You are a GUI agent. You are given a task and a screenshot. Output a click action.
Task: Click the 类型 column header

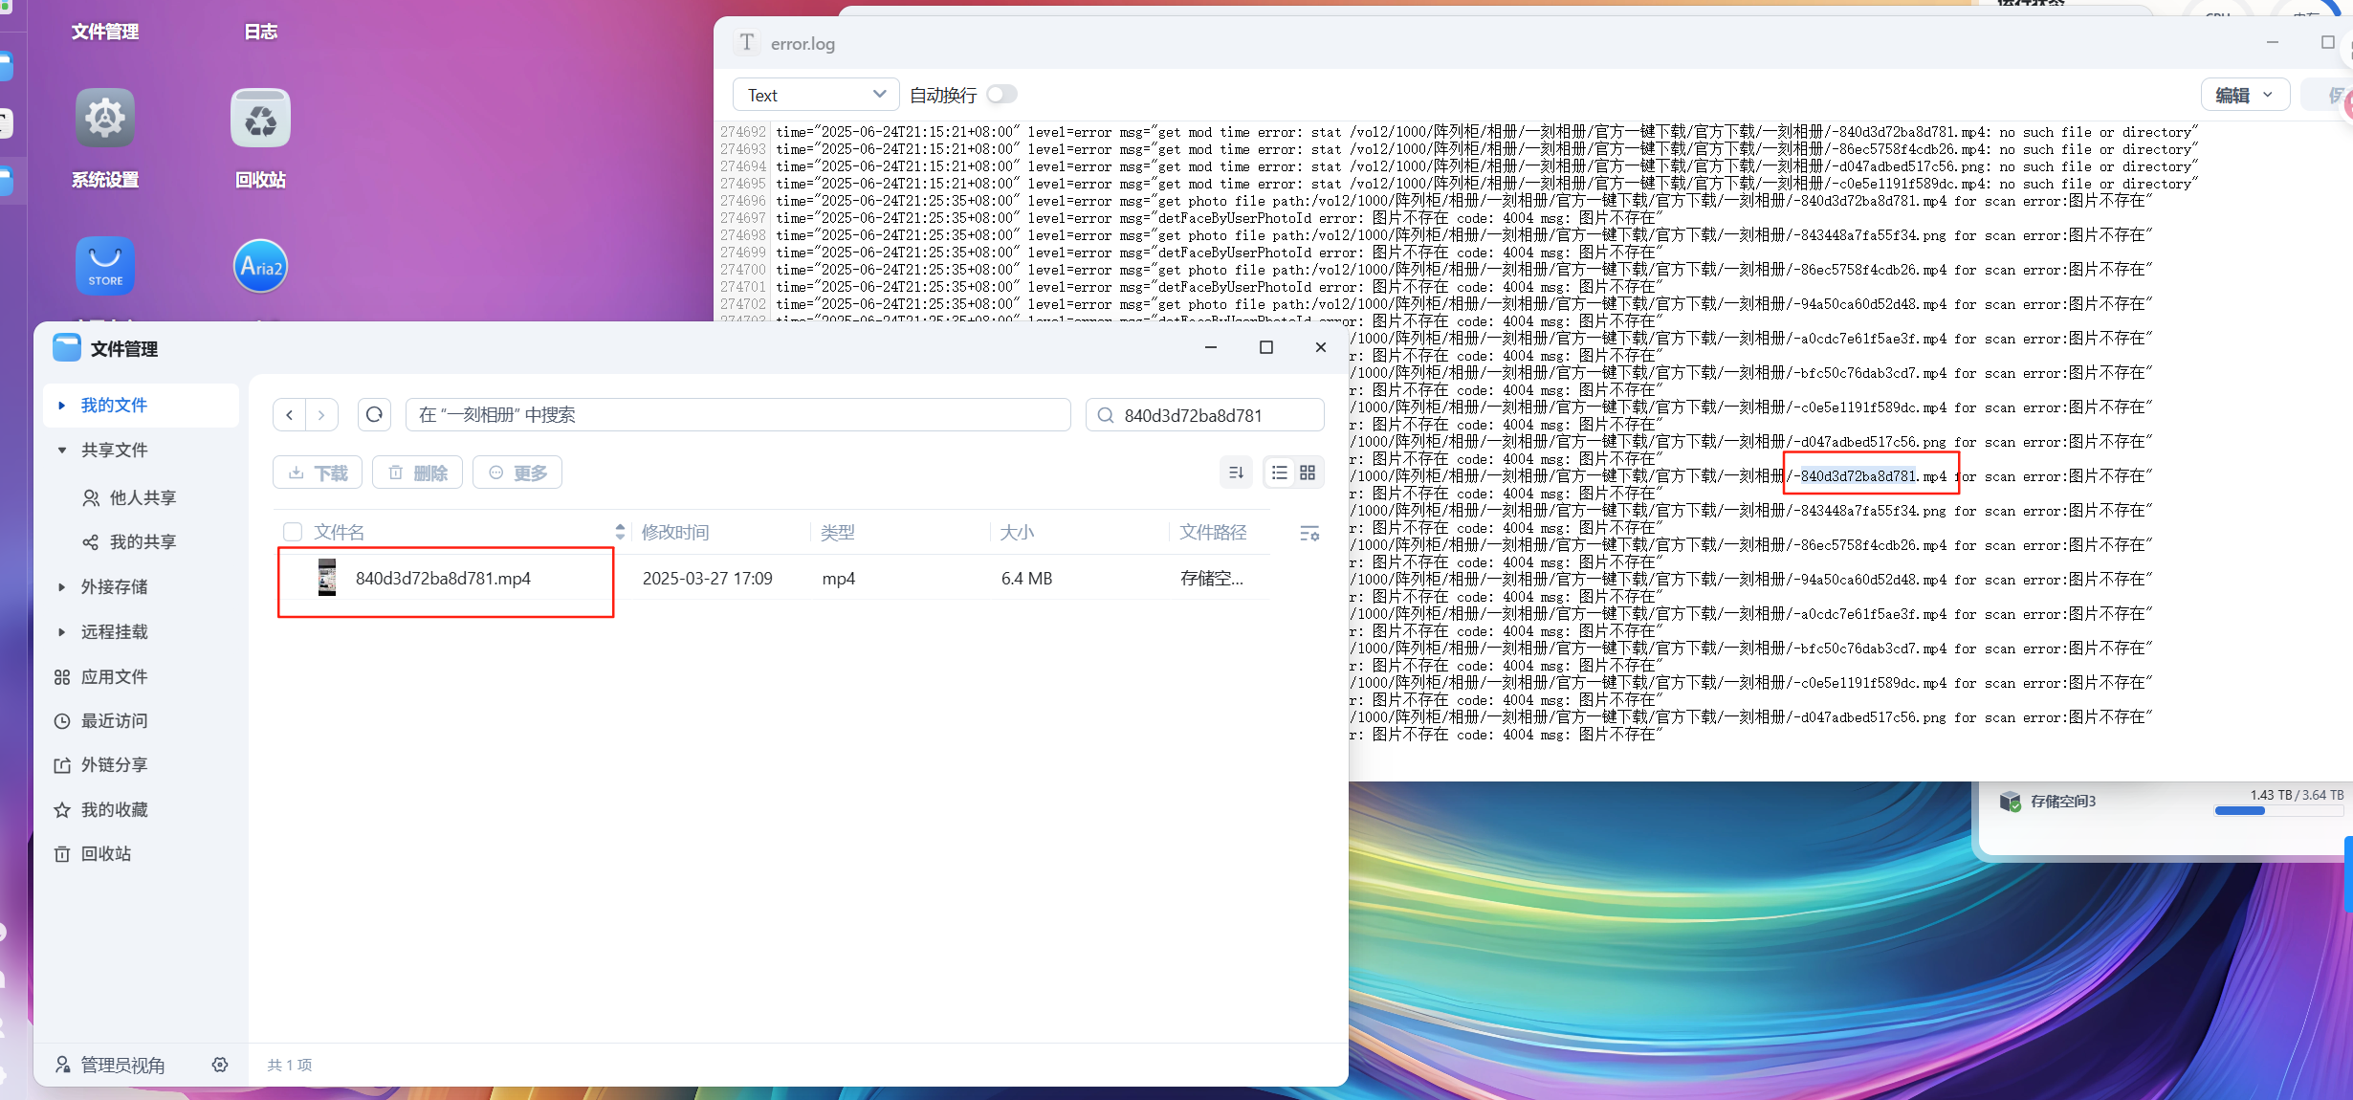[838, 532]
